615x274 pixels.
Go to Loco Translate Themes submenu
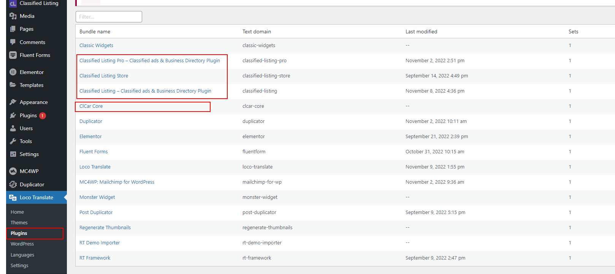19,223
